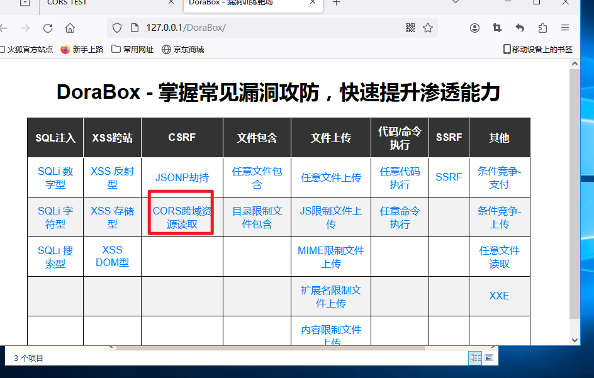Image resolution: width=594 pixels, height=378 pixels.
Task: Open the 火狐官方站点 bookmark
Action: pyautogui.click(x=26, y=50)
